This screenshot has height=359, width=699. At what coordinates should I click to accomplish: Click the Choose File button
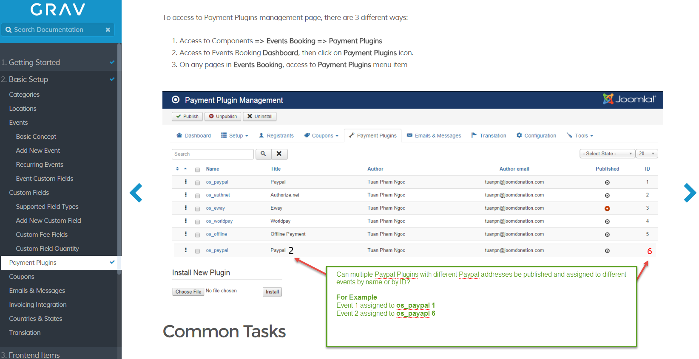coord(188,292)
